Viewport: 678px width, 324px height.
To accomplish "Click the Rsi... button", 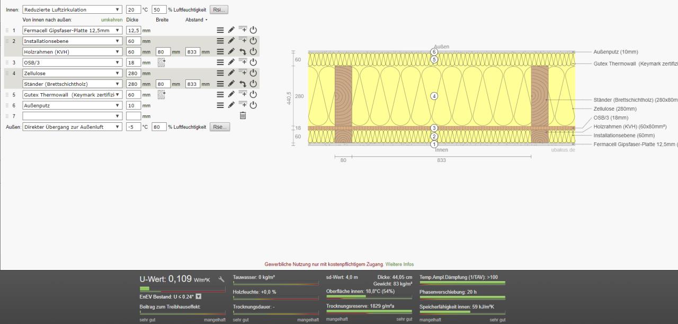I will (x=219, y=10).
